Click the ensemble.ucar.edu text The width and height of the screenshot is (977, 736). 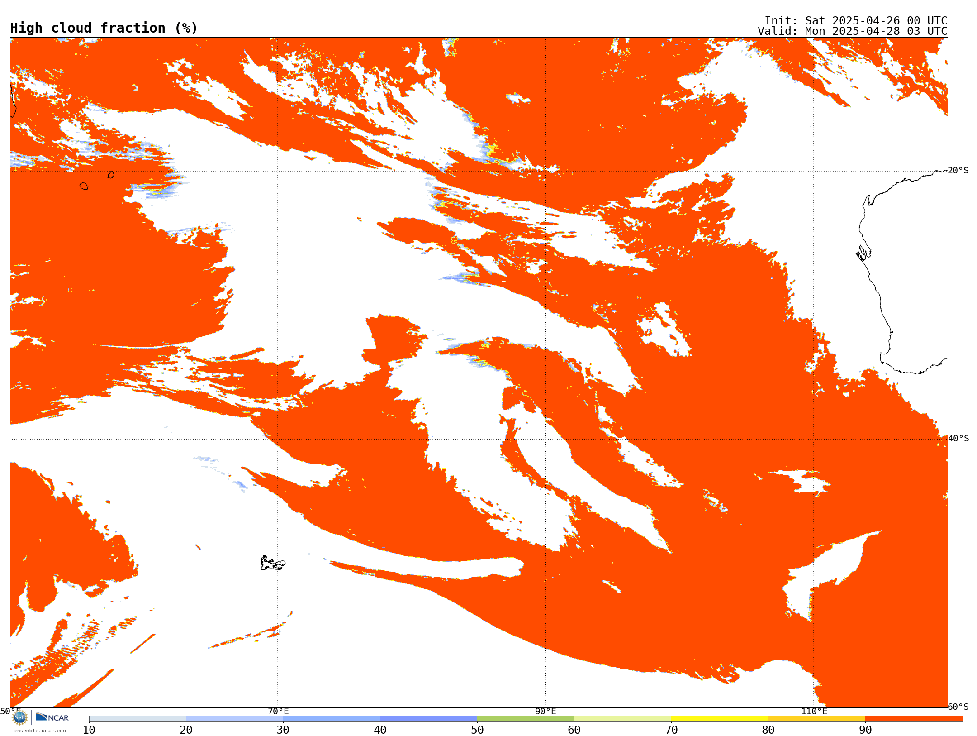point(40,731)
